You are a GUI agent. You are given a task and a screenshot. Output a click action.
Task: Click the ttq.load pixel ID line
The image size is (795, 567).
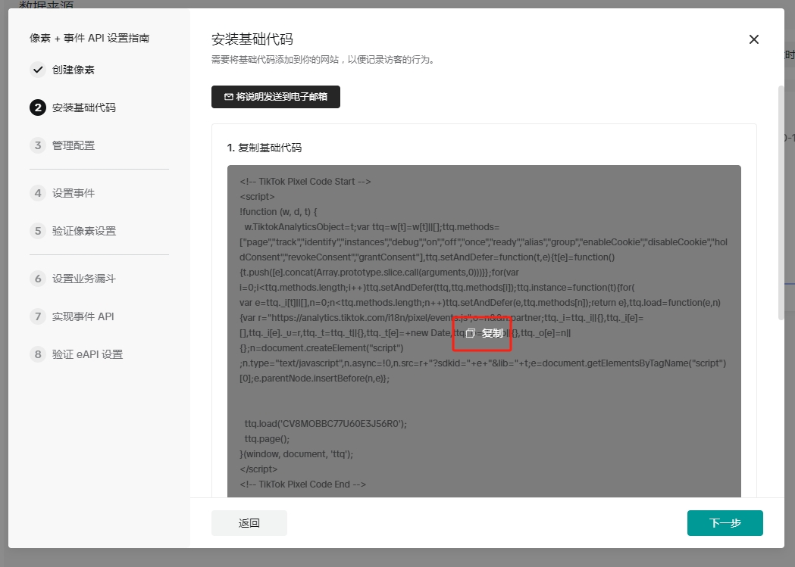[326, 424]
